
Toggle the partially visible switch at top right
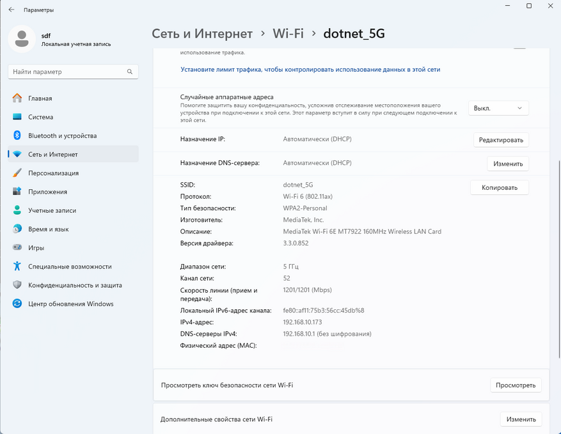pyautogui.click(x=519, y=47)
